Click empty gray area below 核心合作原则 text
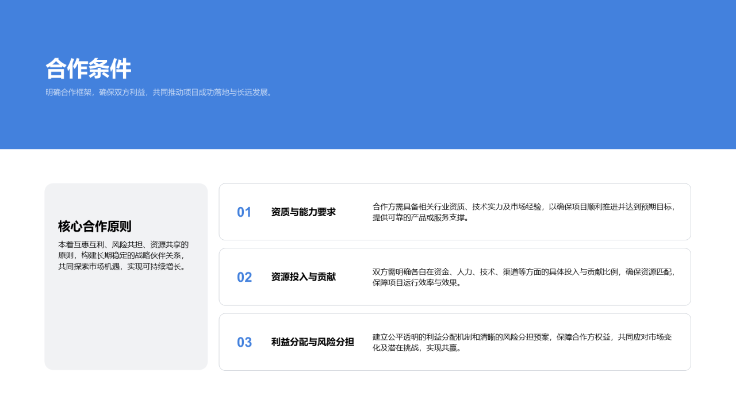Viewport: 736px width, 414px height. (126, 322)
